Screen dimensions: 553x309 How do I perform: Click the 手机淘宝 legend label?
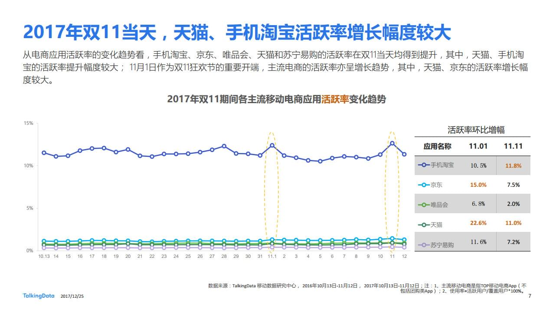442,165
